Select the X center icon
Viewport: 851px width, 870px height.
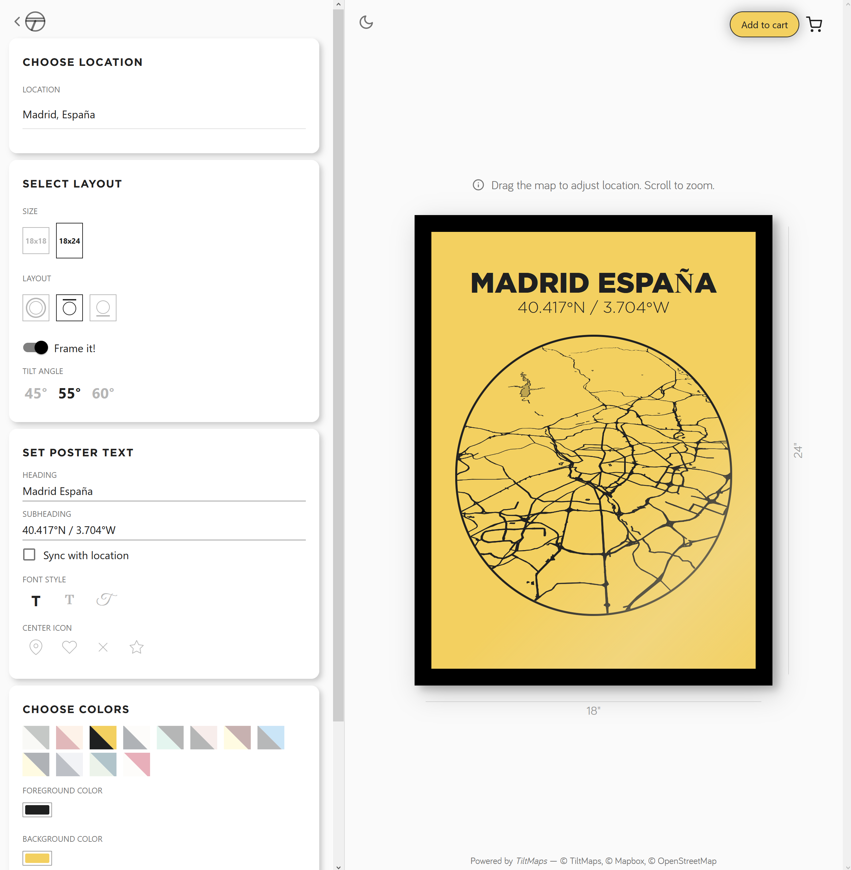(x=103, y=647)
